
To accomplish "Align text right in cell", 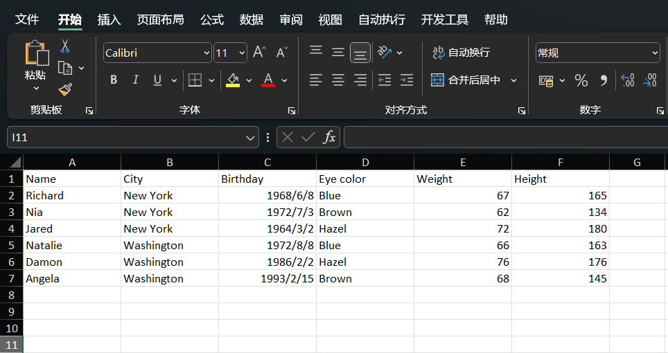I will click(360, 80).
